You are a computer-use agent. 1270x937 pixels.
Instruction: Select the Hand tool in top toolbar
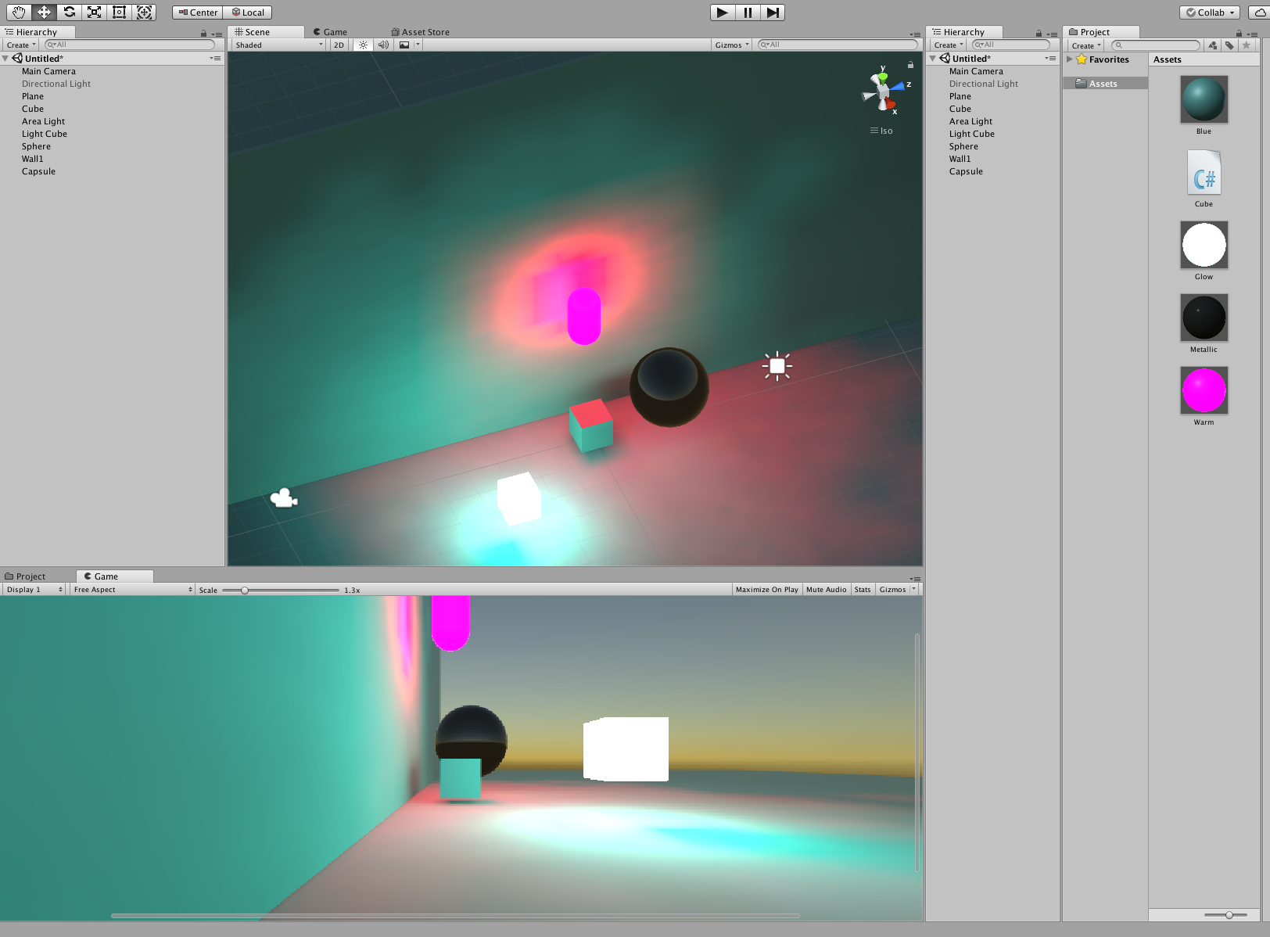coord(19,12)
